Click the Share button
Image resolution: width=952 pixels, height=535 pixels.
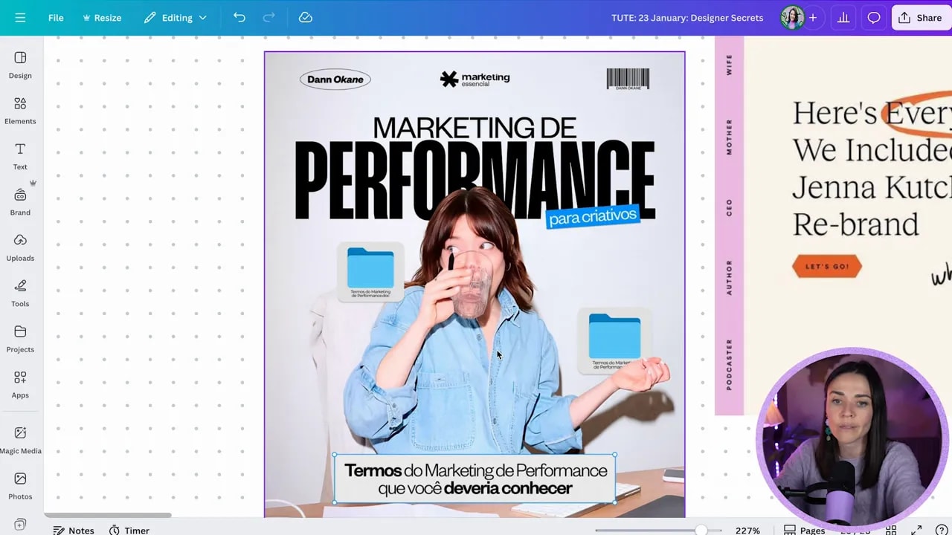920,17
